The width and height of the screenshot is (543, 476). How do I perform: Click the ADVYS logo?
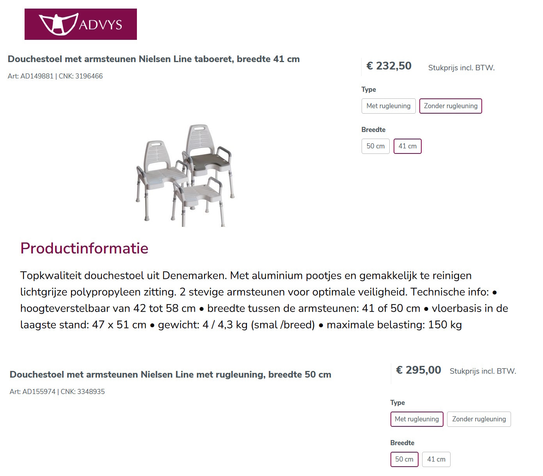point(81,24)
